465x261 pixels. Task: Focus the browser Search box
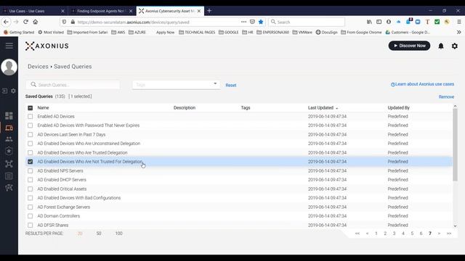[x=307, y=22]
